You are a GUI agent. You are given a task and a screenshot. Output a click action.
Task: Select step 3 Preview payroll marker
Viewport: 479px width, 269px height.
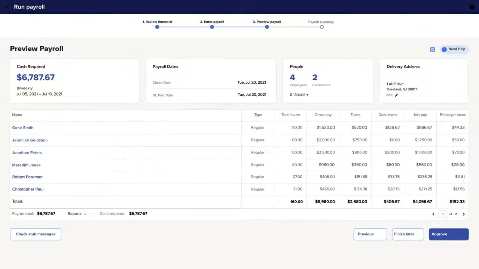pyautogui.click(x=267, y=27)
